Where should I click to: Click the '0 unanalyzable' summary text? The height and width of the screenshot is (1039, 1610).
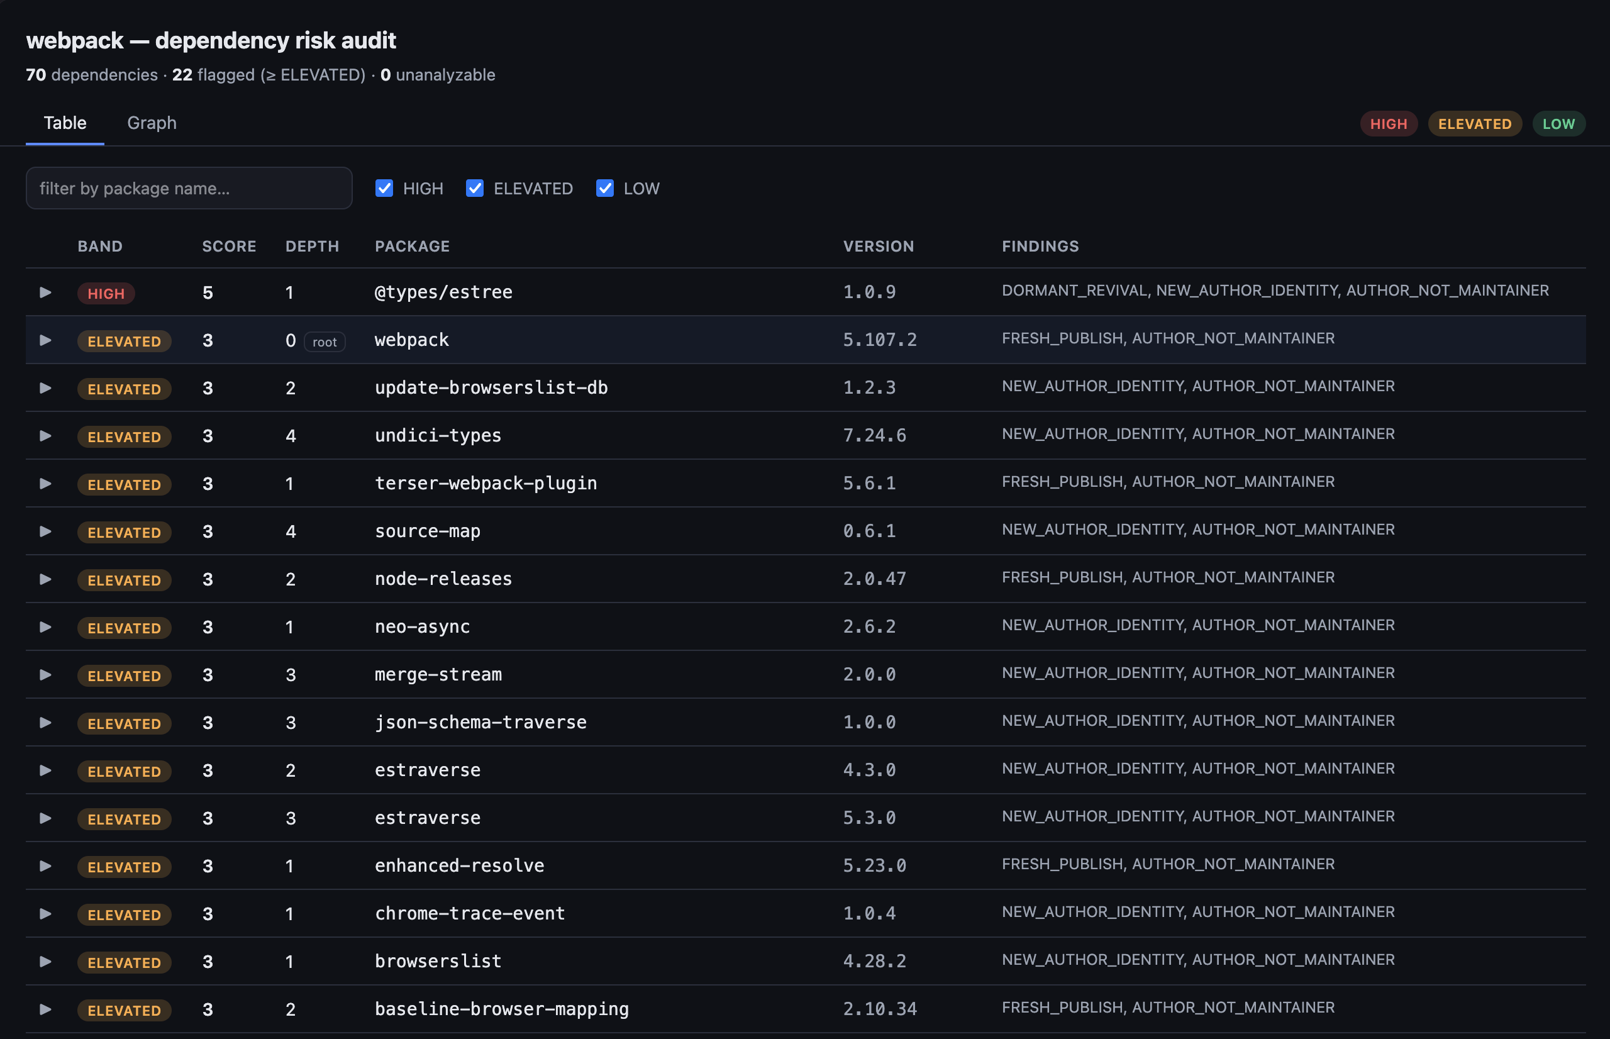point(438,75)
